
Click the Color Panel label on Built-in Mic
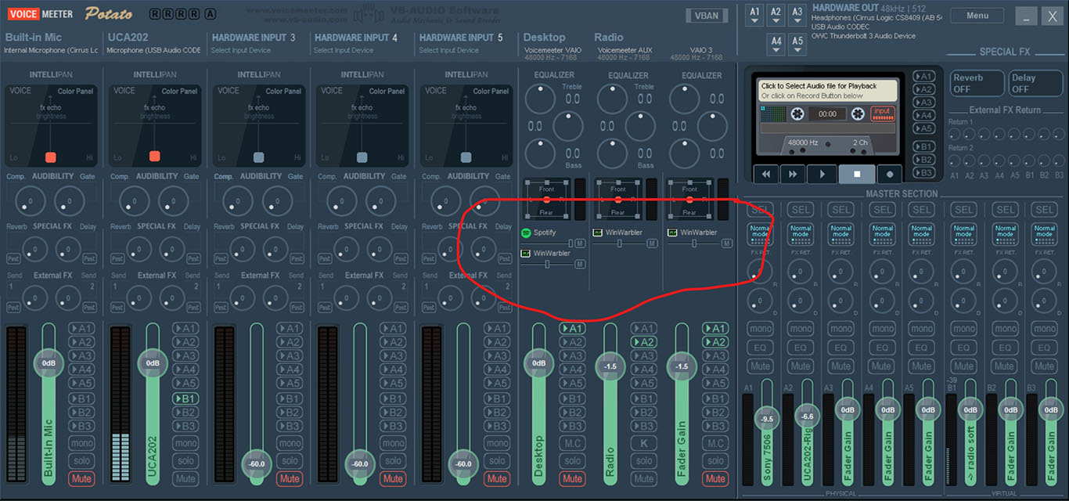76,91
